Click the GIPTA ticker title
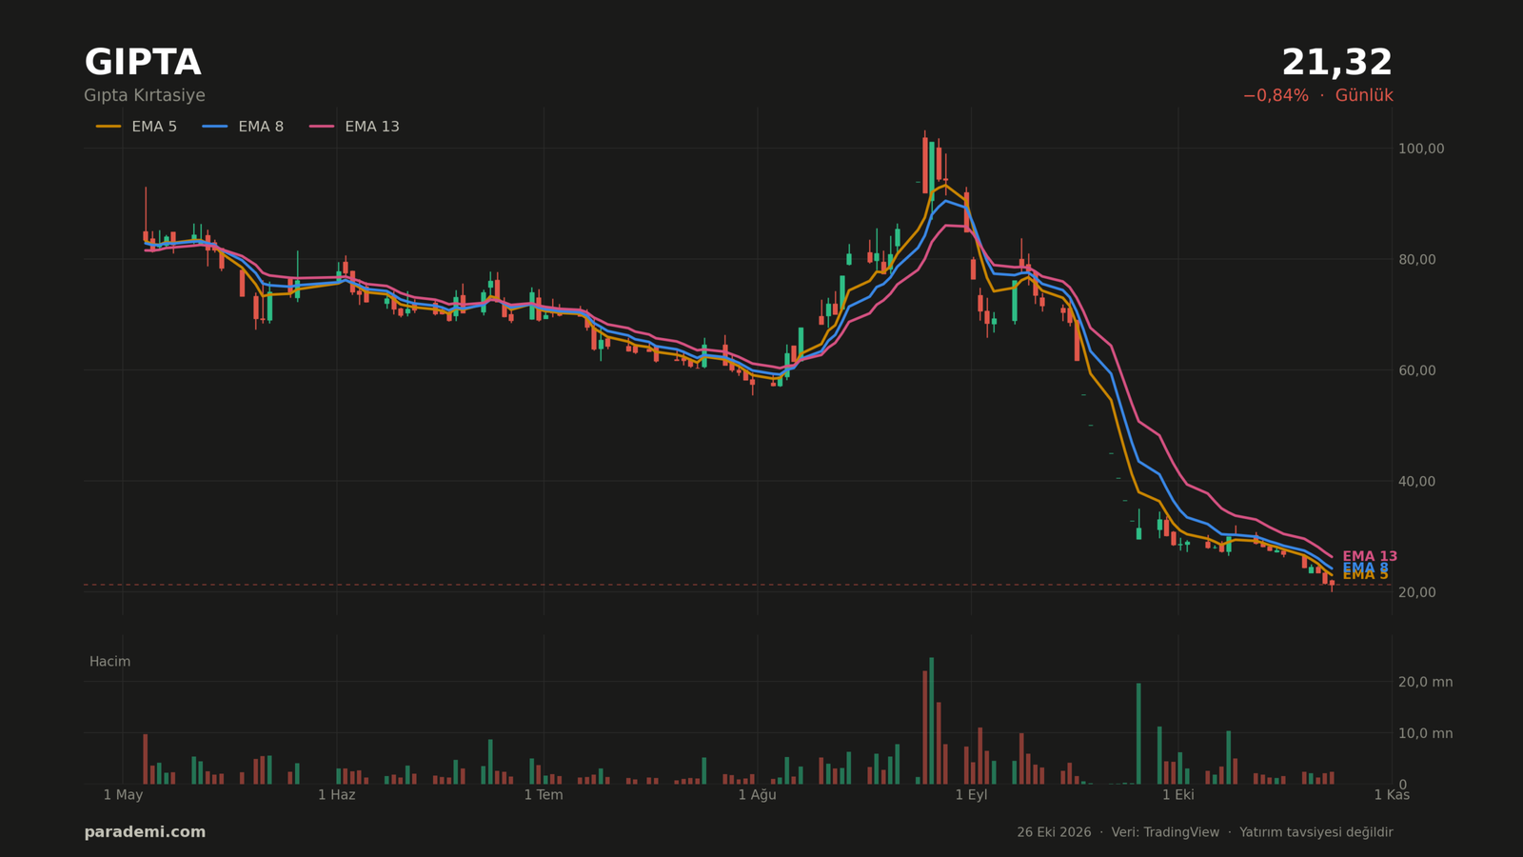1523x857 pixels. 143,63
